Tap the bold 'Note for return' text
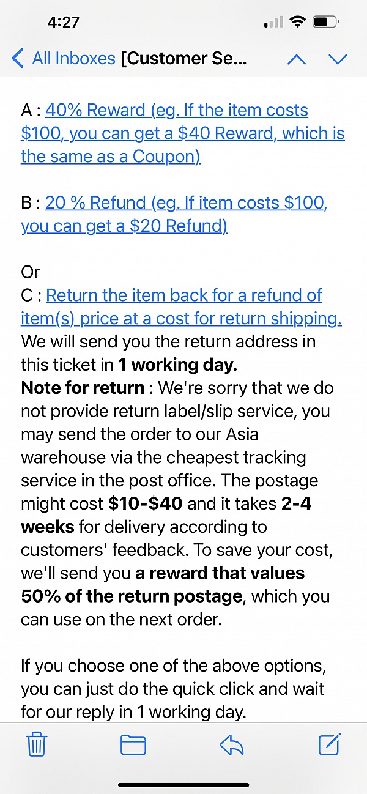 coord(83,388)
